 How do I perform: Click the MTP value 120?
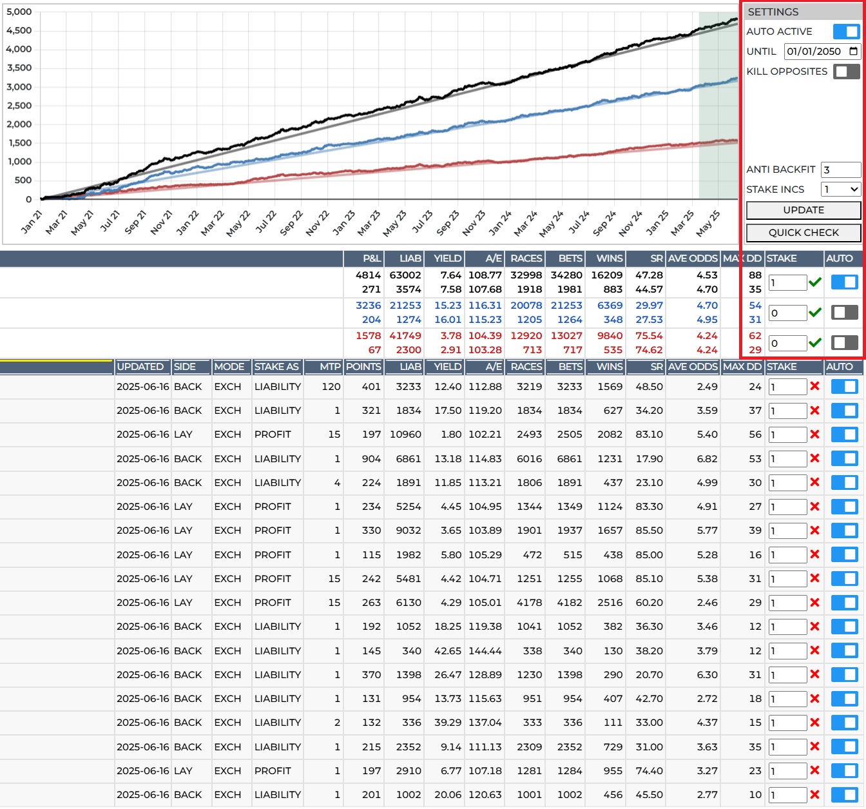[331, 387]
